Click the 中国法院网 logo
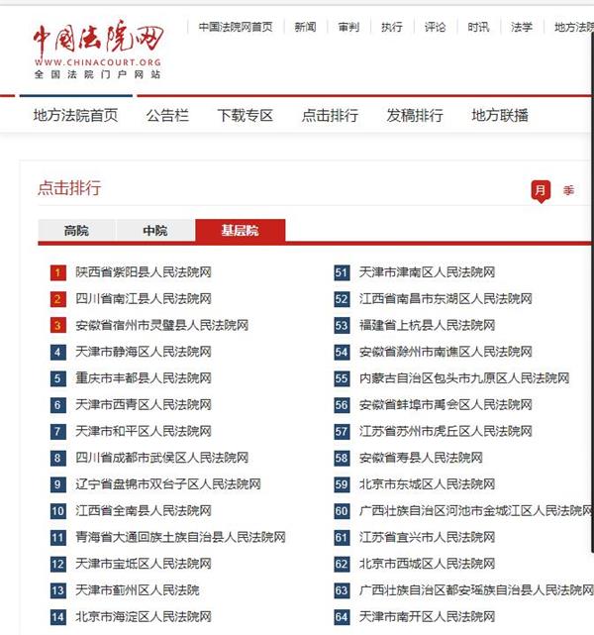Screen dimensions: 594x635 [98, 49]
